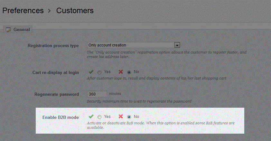Click the 'Enable B2B mode' label
The width and height of the screenshot is (271, 141).
(x=61, y=117)
